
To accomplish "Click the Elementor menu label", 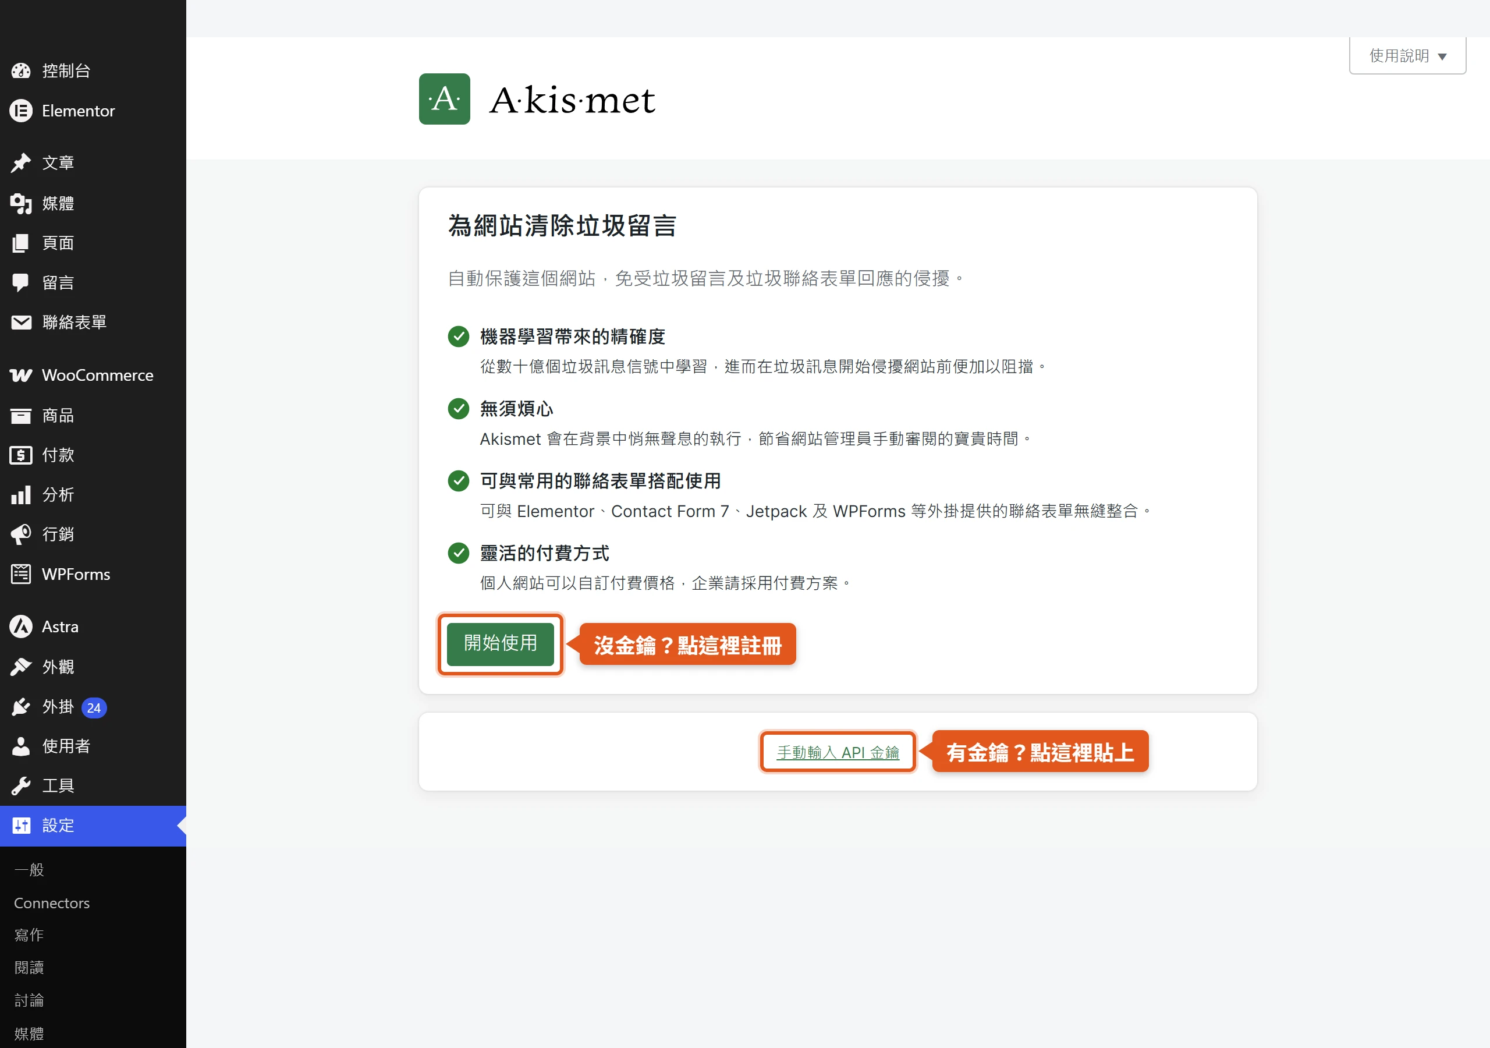I will [79, 111].
